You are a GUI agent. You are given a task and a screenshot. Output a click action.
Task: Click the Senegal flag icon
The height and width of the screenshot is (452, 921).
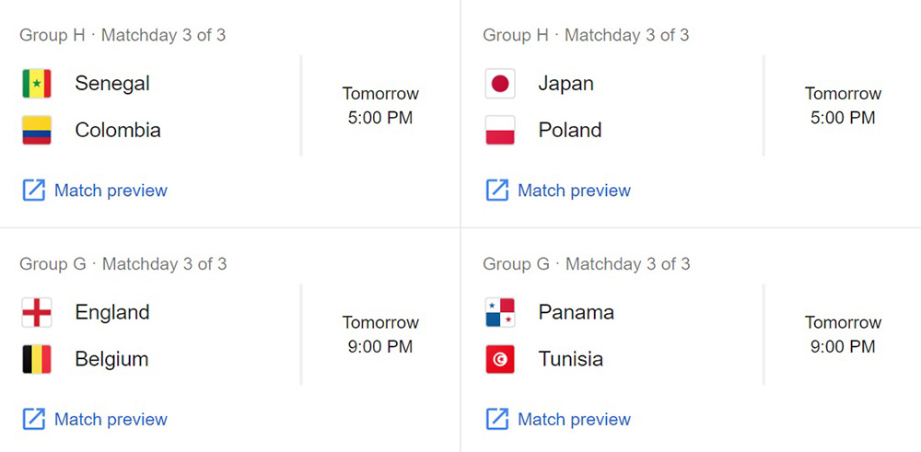click(37, 84)
